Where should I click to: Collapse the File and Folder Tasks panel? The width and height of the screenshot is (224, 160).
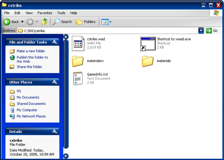55,42
